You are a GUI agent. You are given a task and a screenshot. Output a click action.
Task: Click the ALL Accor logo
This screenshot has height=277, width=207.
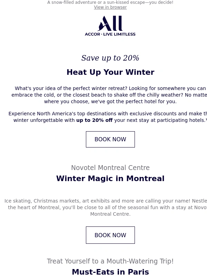(110, 24)
